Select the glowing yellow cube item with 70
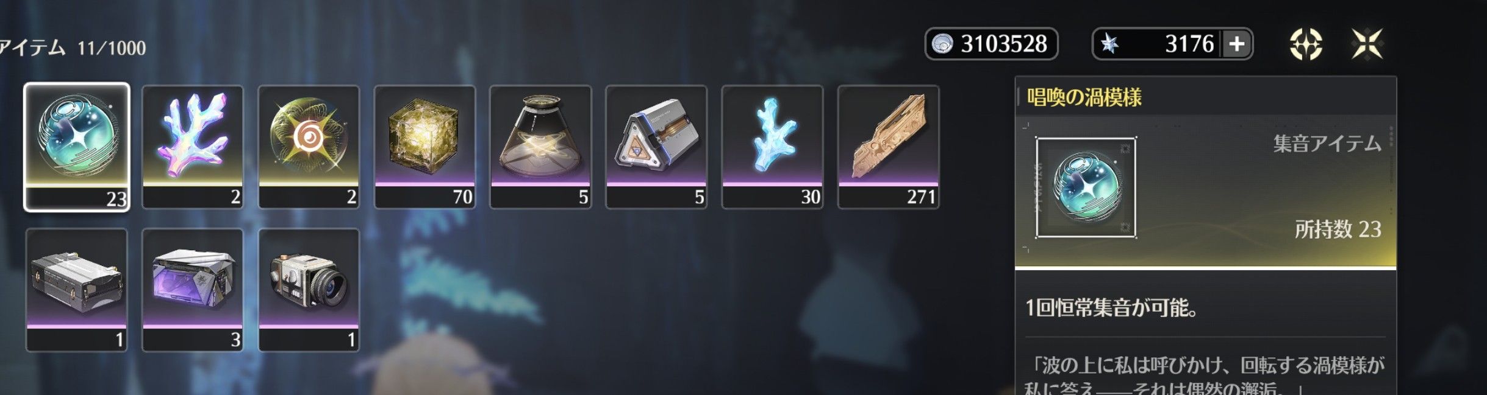1487x395 pixels. tap(425, 147)
